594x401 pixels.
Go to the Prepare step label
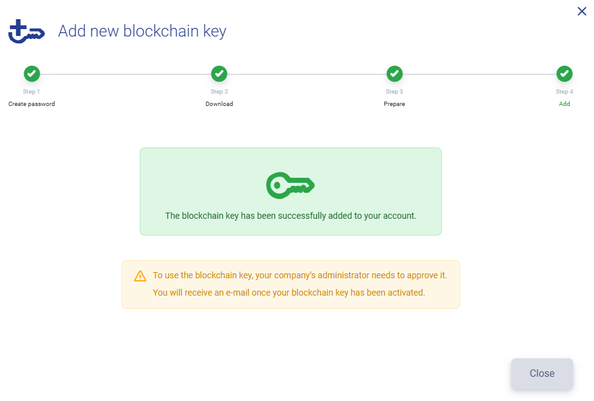click(x=394, y=104)
